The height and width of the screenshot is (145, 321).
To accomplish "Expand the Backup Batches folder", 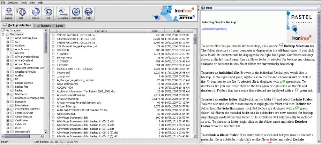I will pos(8,83).
